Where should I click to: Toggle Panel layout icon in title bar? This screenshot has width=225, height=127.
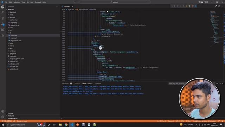tap(202, 2)
